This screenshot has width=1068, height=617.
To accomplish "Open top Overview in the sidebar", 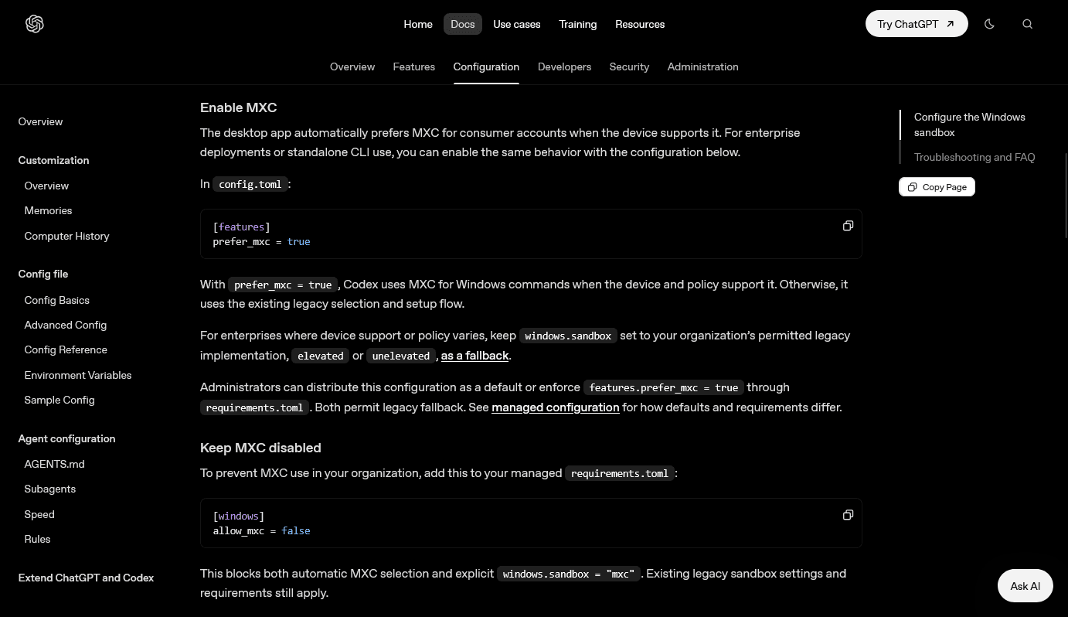I will point(40,122).
